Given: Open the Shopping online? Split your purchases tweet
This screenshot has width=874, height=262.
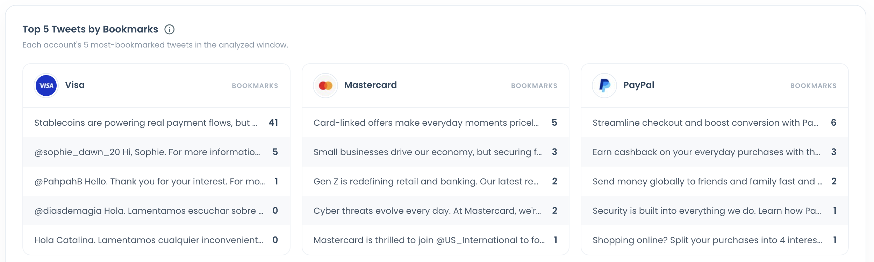Looking at the screenshot, I should click(715, 240).
